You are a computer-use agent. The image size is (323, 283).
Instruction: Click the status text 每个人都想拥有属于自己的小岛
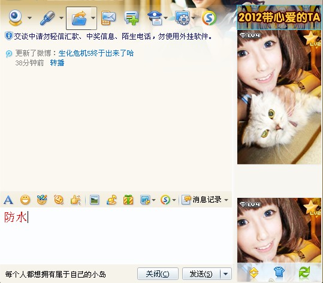click(55, 275)
